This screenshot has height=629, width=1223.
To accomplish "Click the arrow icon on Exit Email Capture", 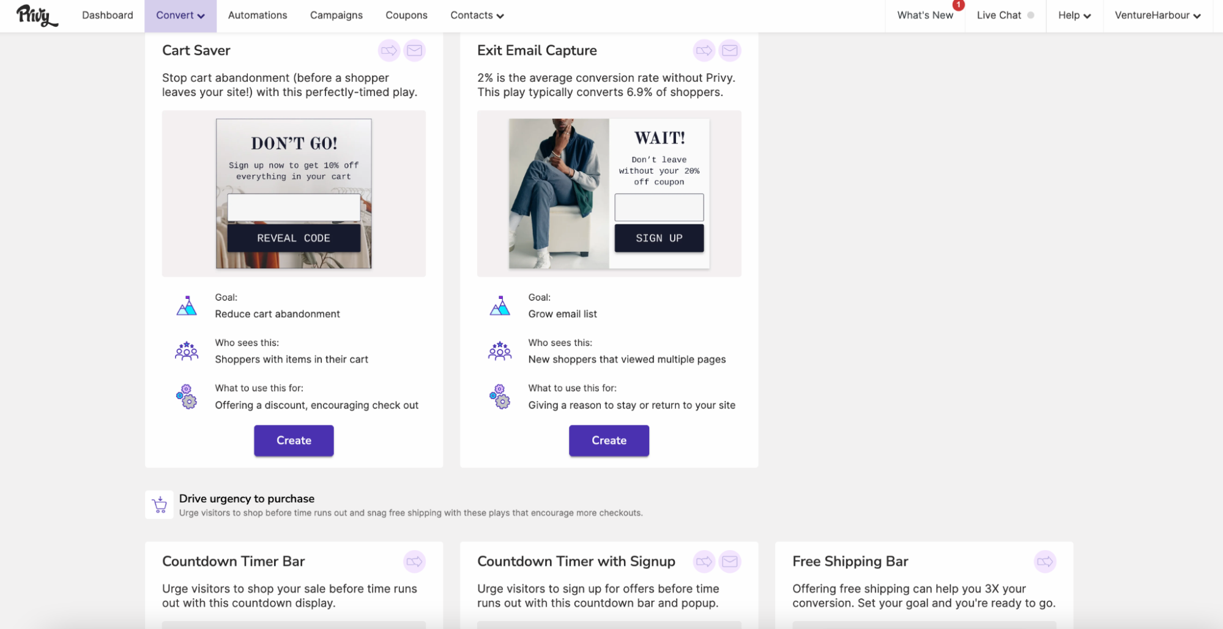I will (x=704, y=51).
